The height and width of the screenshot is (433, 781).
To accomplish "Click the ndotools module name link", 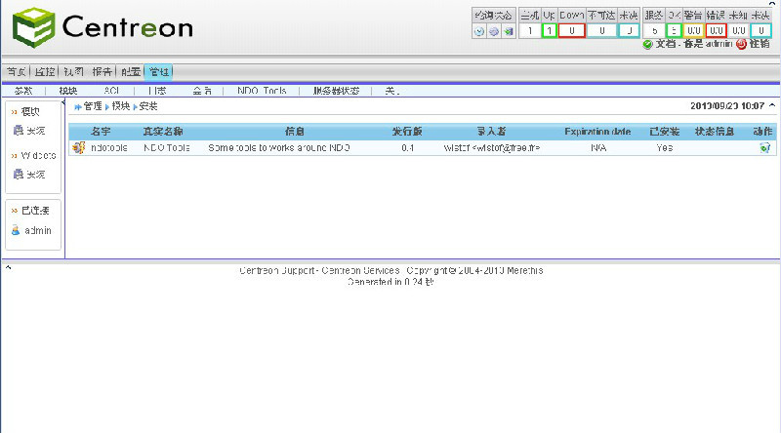I will pyautogui.click(x=108, y=147).
